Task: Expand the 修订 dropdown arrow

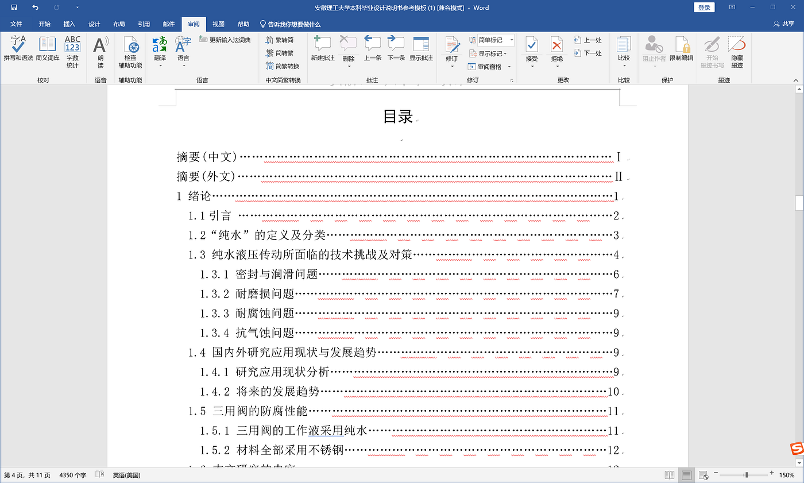Action: pos(452,65)
